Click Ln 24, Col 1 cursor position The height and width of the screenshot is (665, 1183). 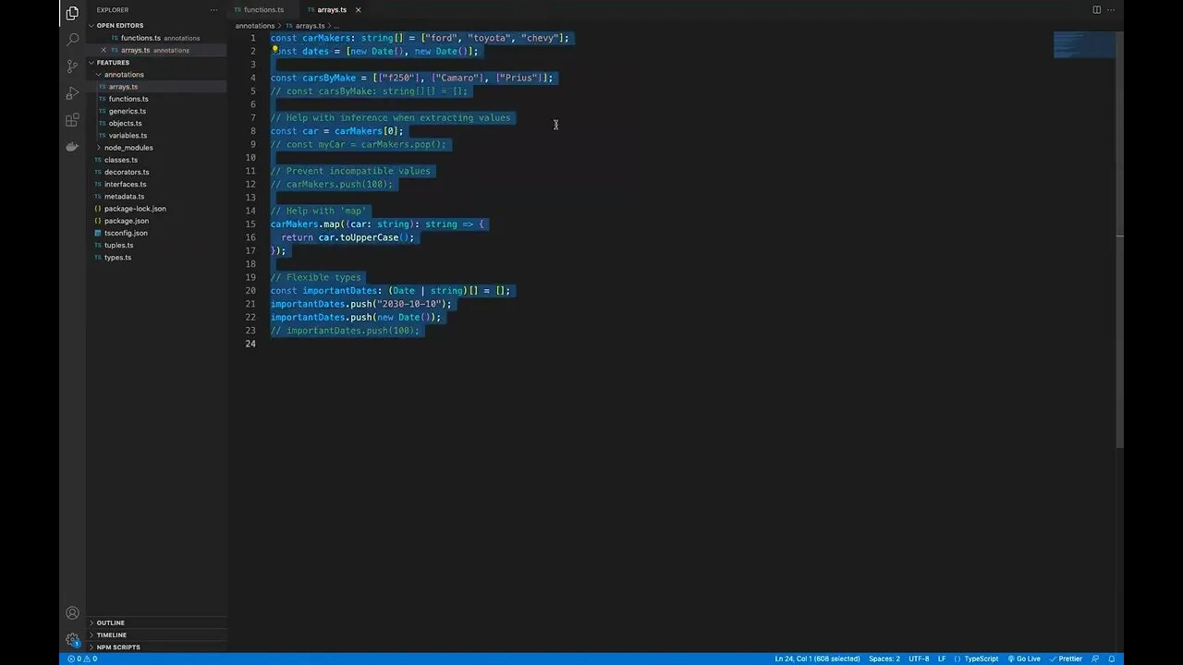pyautogui.click(x=817, y=659)
